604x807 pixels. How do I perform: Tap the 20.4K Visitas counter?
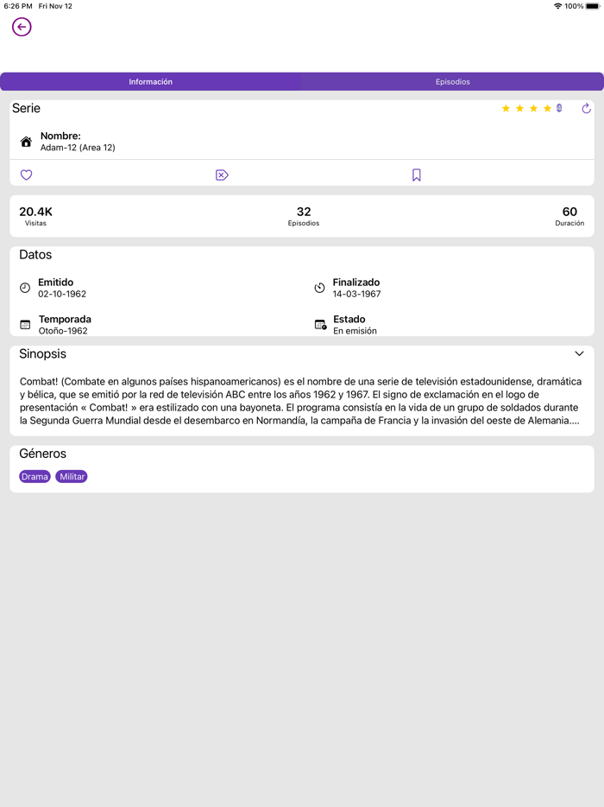35,216
